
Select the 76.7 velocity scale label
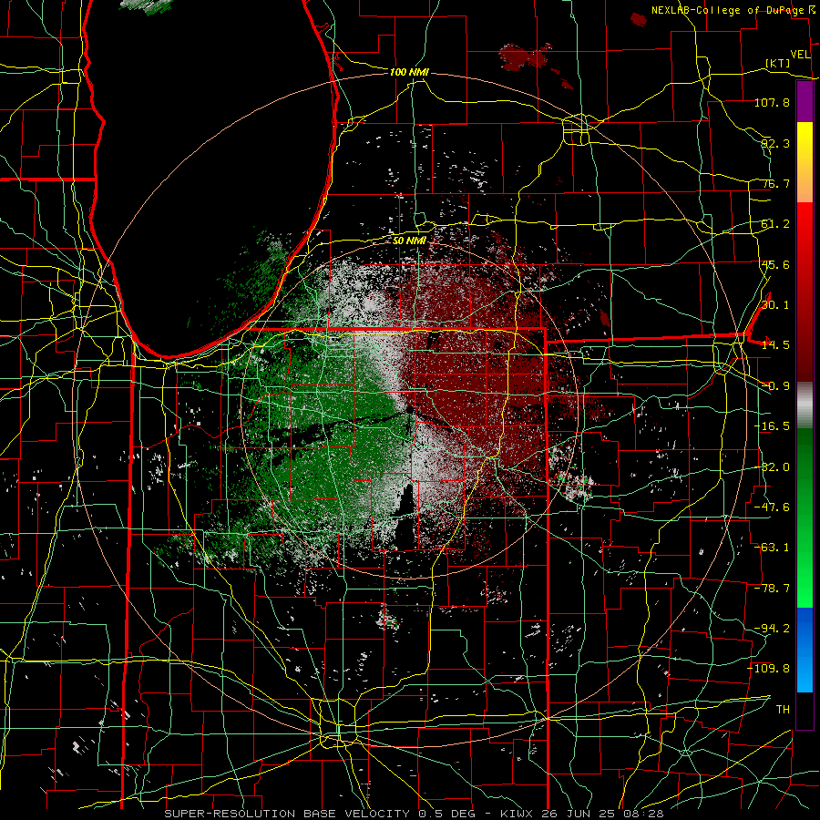pyautogui.click(x=775, y=183)
